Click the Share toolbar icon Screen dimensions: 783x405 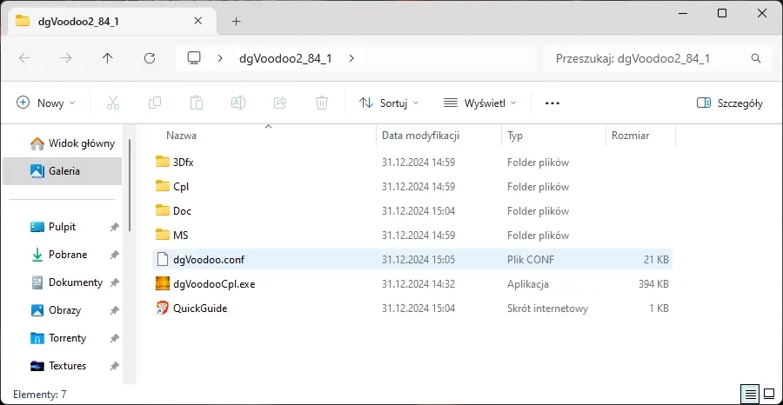[280, 103]
